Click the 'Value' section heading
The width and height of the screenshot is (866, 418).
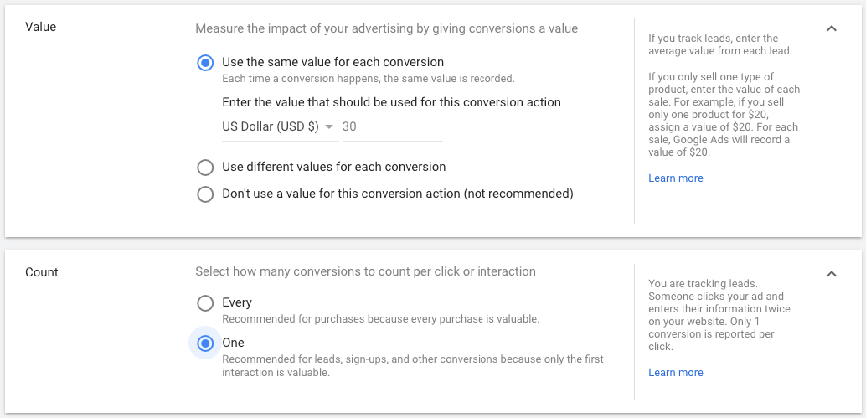[x=41, y=27]
